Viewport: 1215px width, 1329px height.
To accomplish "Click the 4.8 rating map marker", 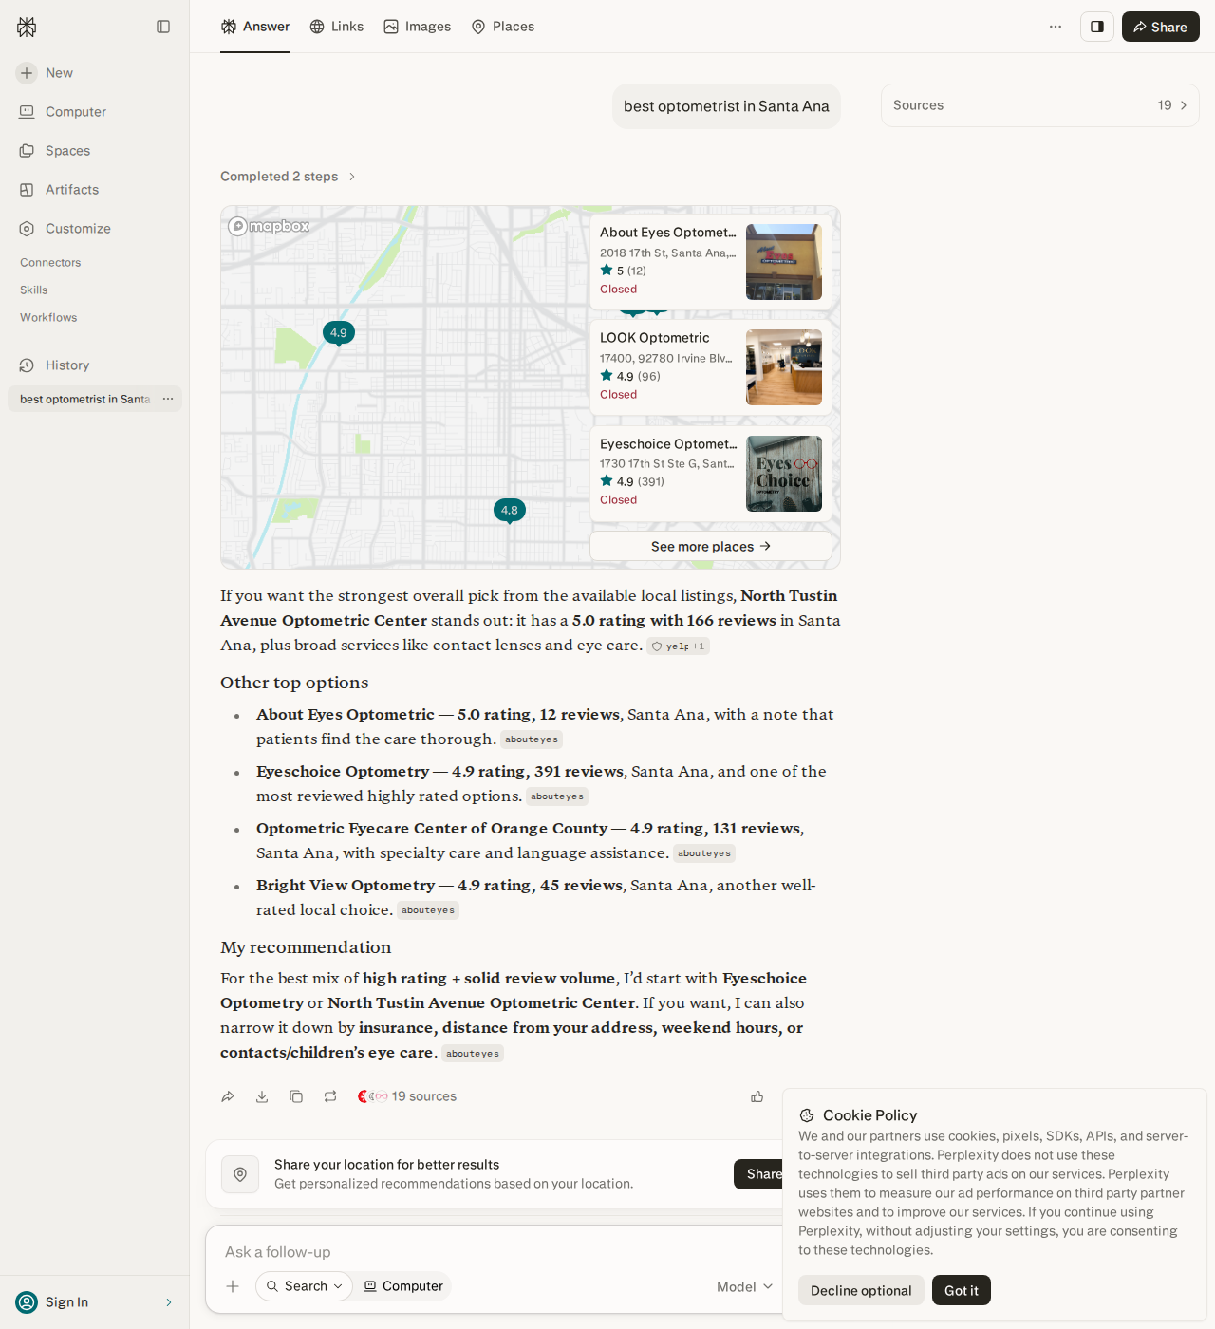I will click(510, 511).
